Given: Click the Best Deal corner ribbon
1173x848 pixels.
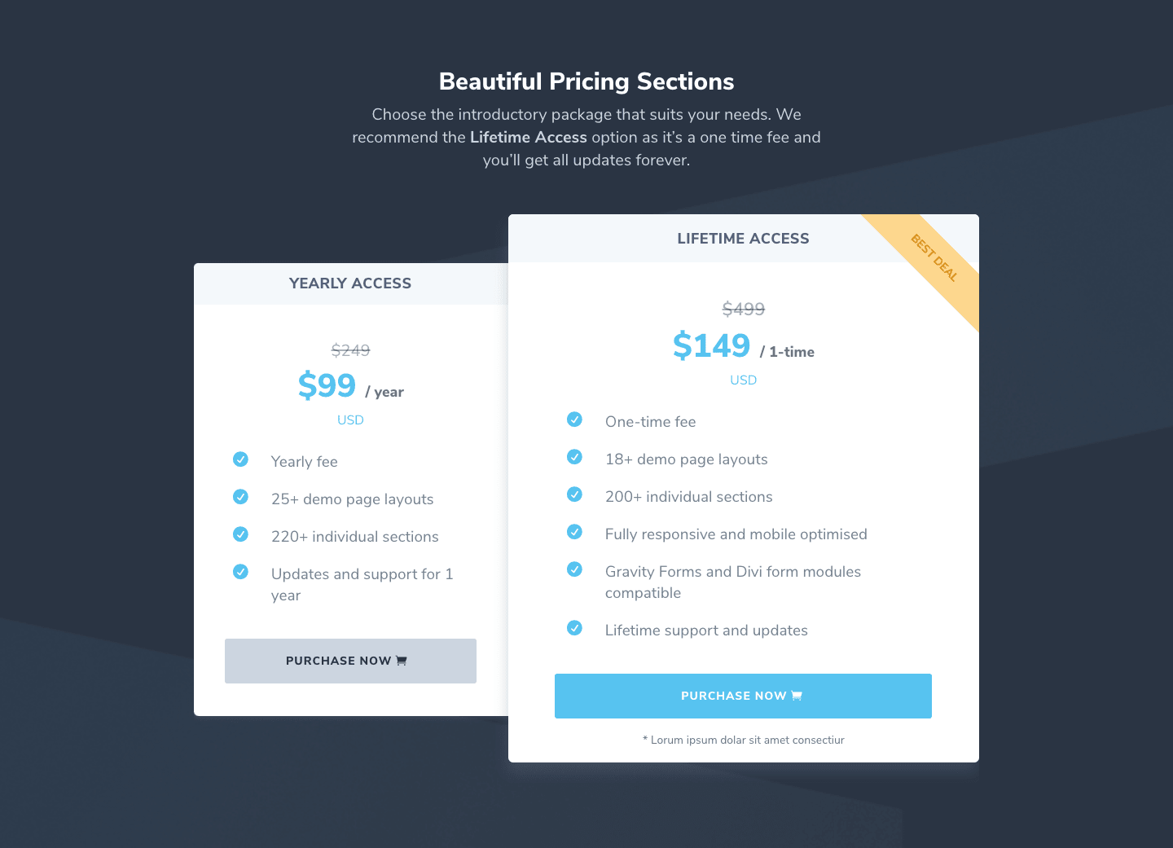Looking at the screenshot, I should (934, 258).
